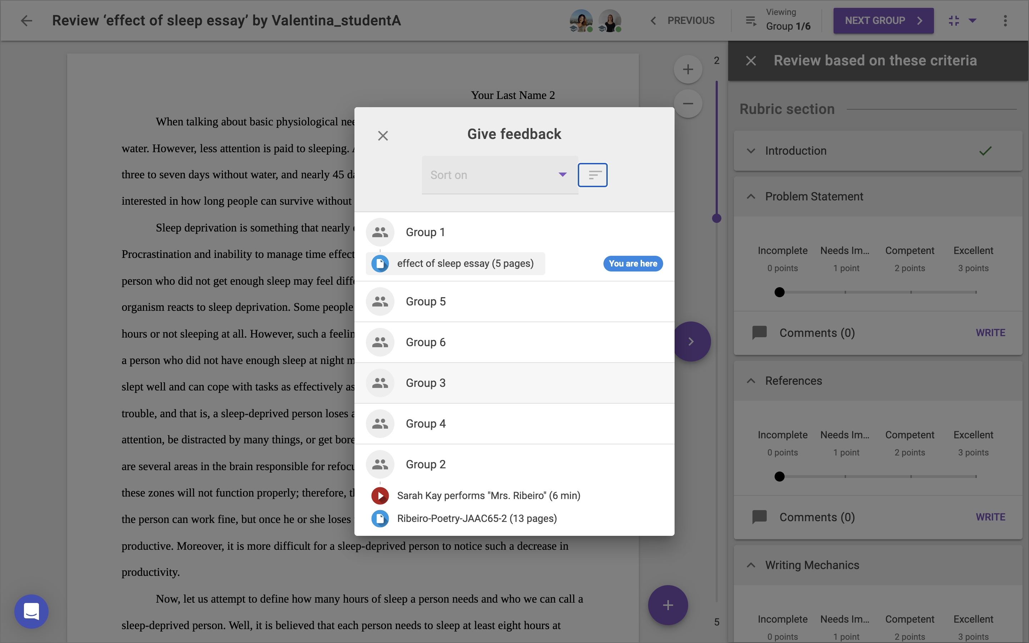Click the sleep essay document file icon
1029x643 pixels.
[380, 263]
